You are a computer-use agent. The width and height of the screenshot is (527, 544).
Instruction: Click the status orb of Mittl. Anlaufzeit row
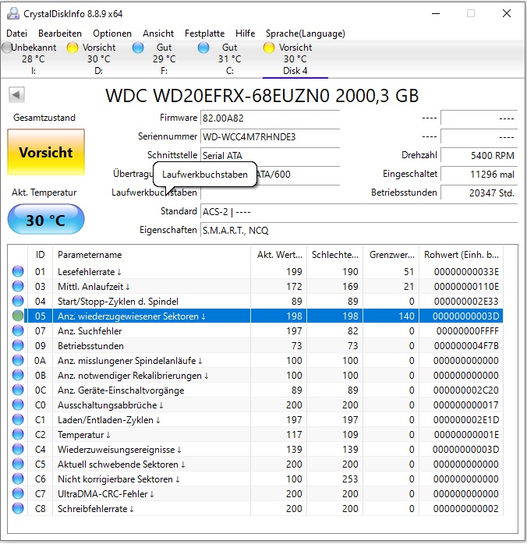click(x=18, y=286)
